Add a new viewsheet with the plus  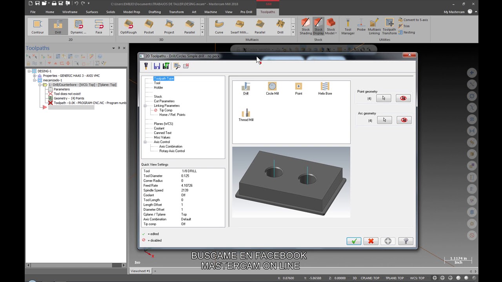click(155, 271)
